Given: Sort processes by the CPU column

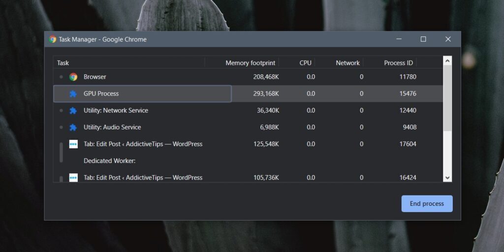Looking at the screenshot, I should tap(305, 63).
